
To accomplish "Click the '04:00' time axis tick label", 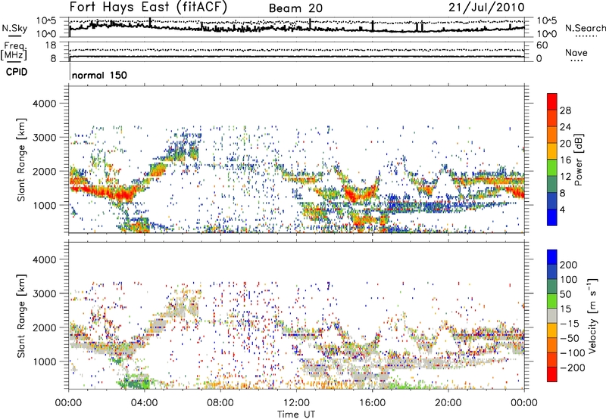I will pos(144,403).
